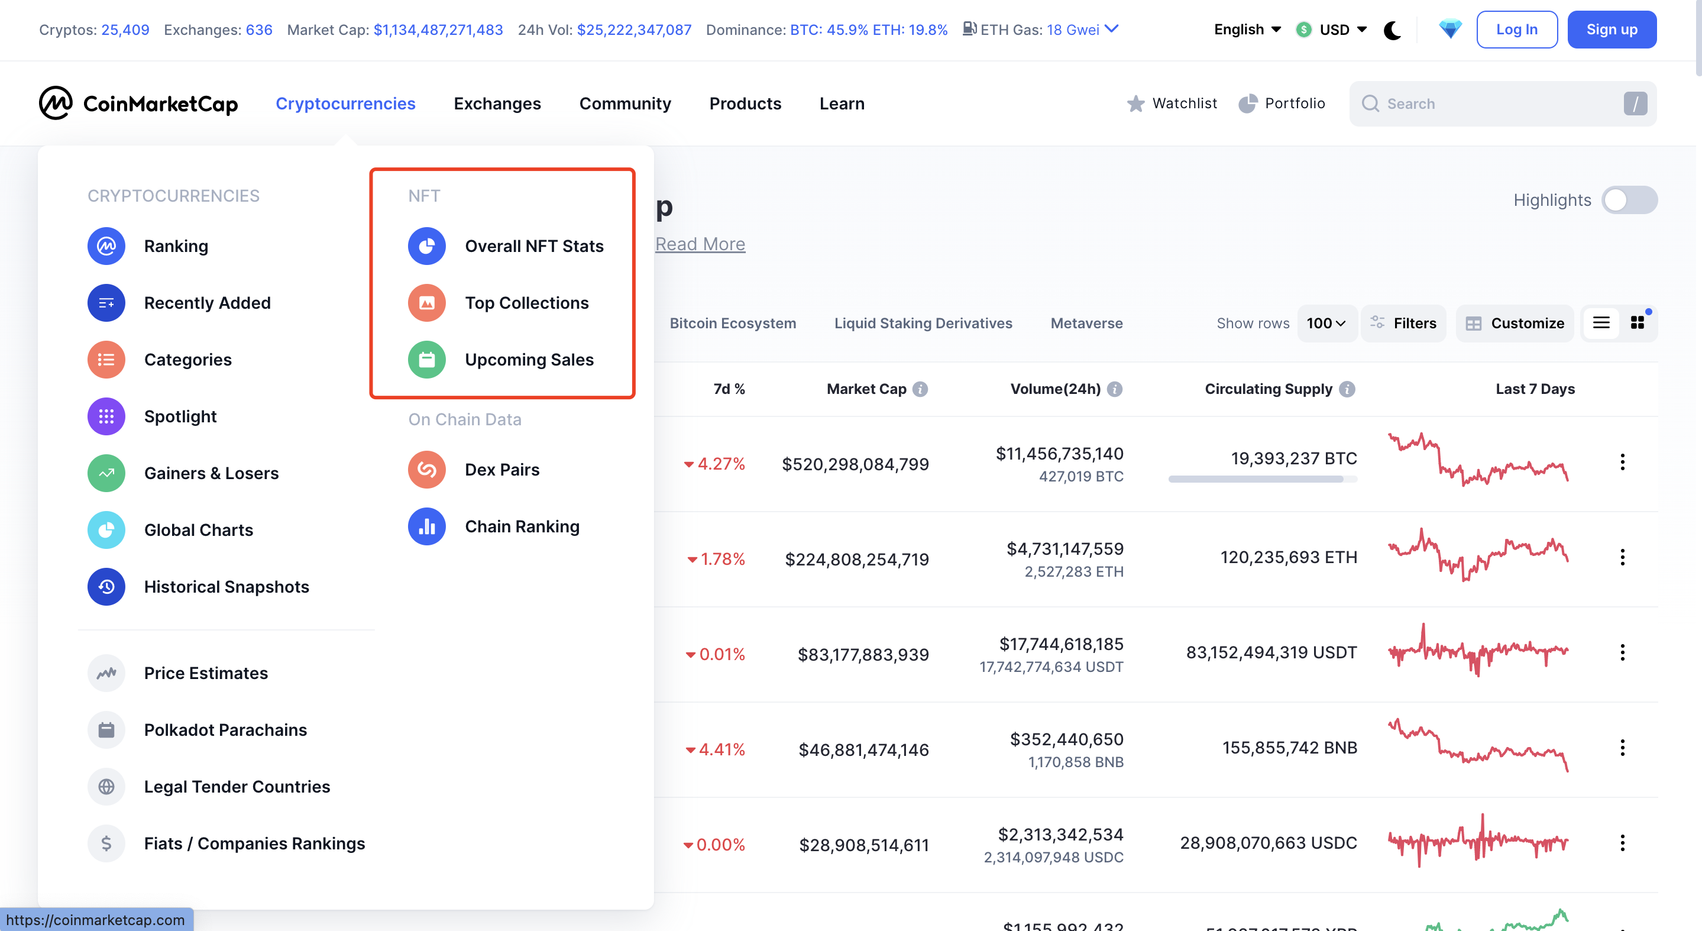
Task: Open the English language dropdown
Action: (1247, 30)
